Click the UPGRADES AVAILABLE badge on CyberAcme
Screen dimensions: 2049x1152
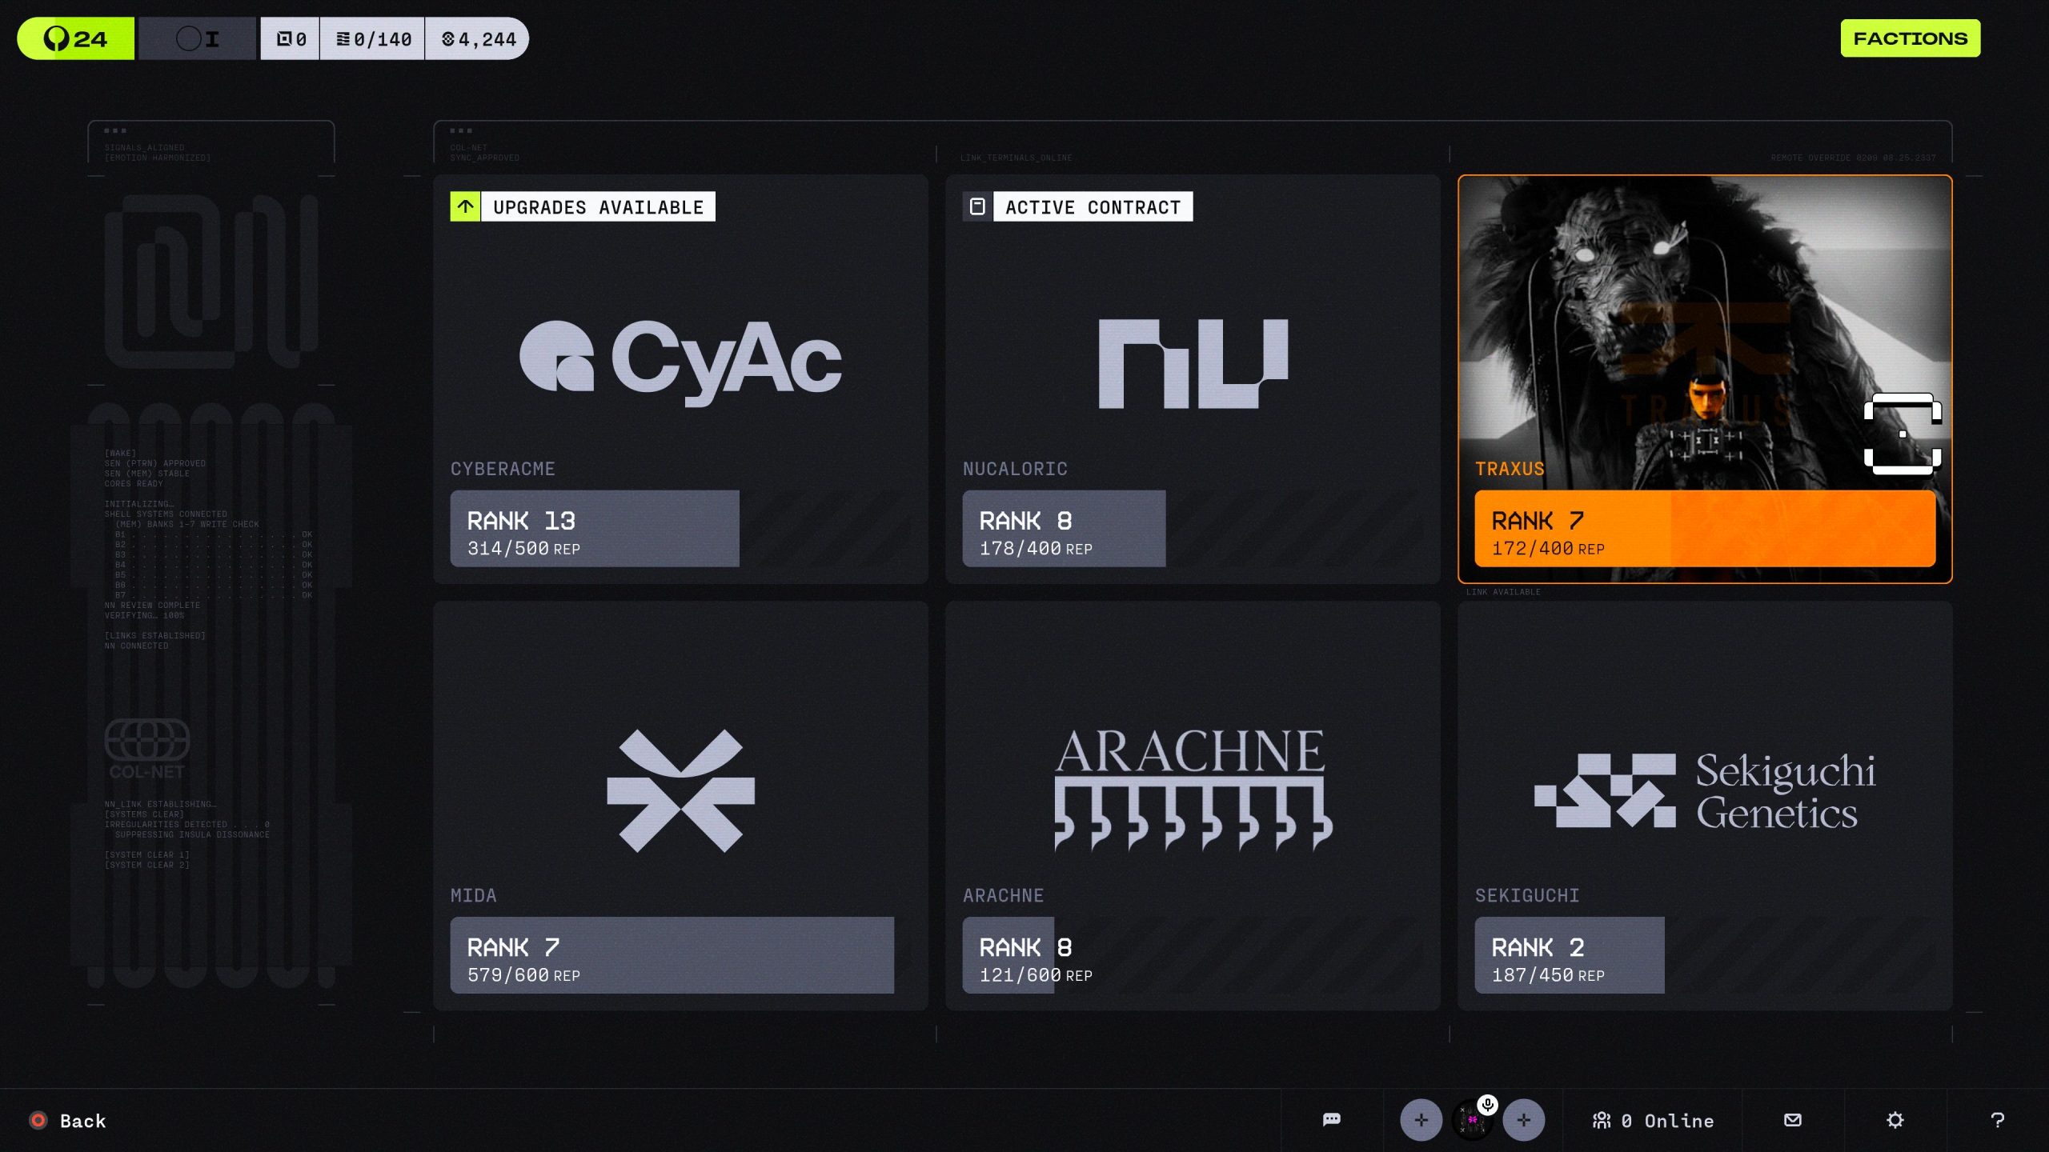tap(582, 206)
